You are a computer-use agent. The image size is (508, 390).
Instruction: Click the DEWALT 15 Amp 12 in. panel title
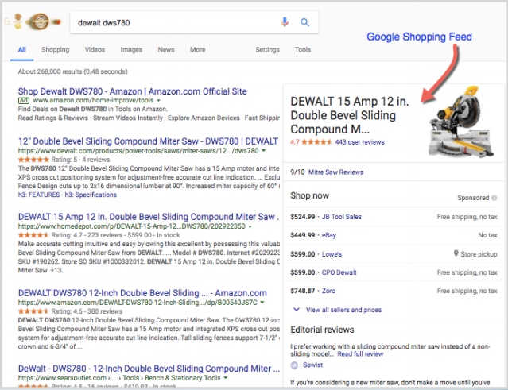(350, 115)
